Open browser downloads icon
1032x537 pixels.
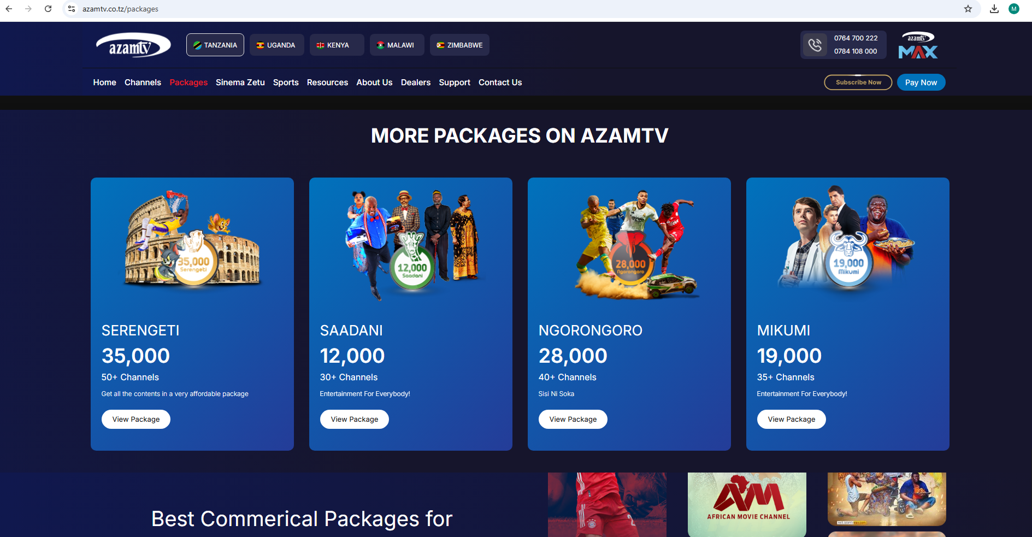point(994,9)
